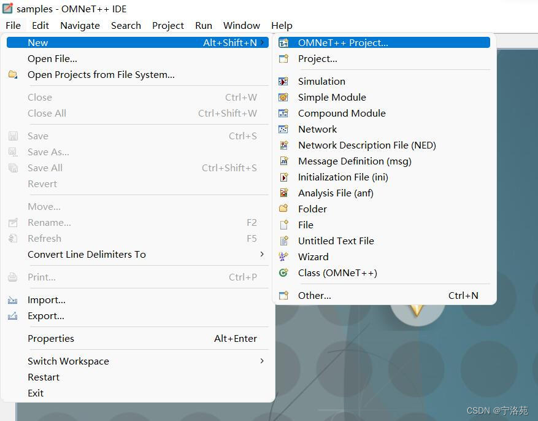Click the Network icon in submenu

[x=283, y=129]
